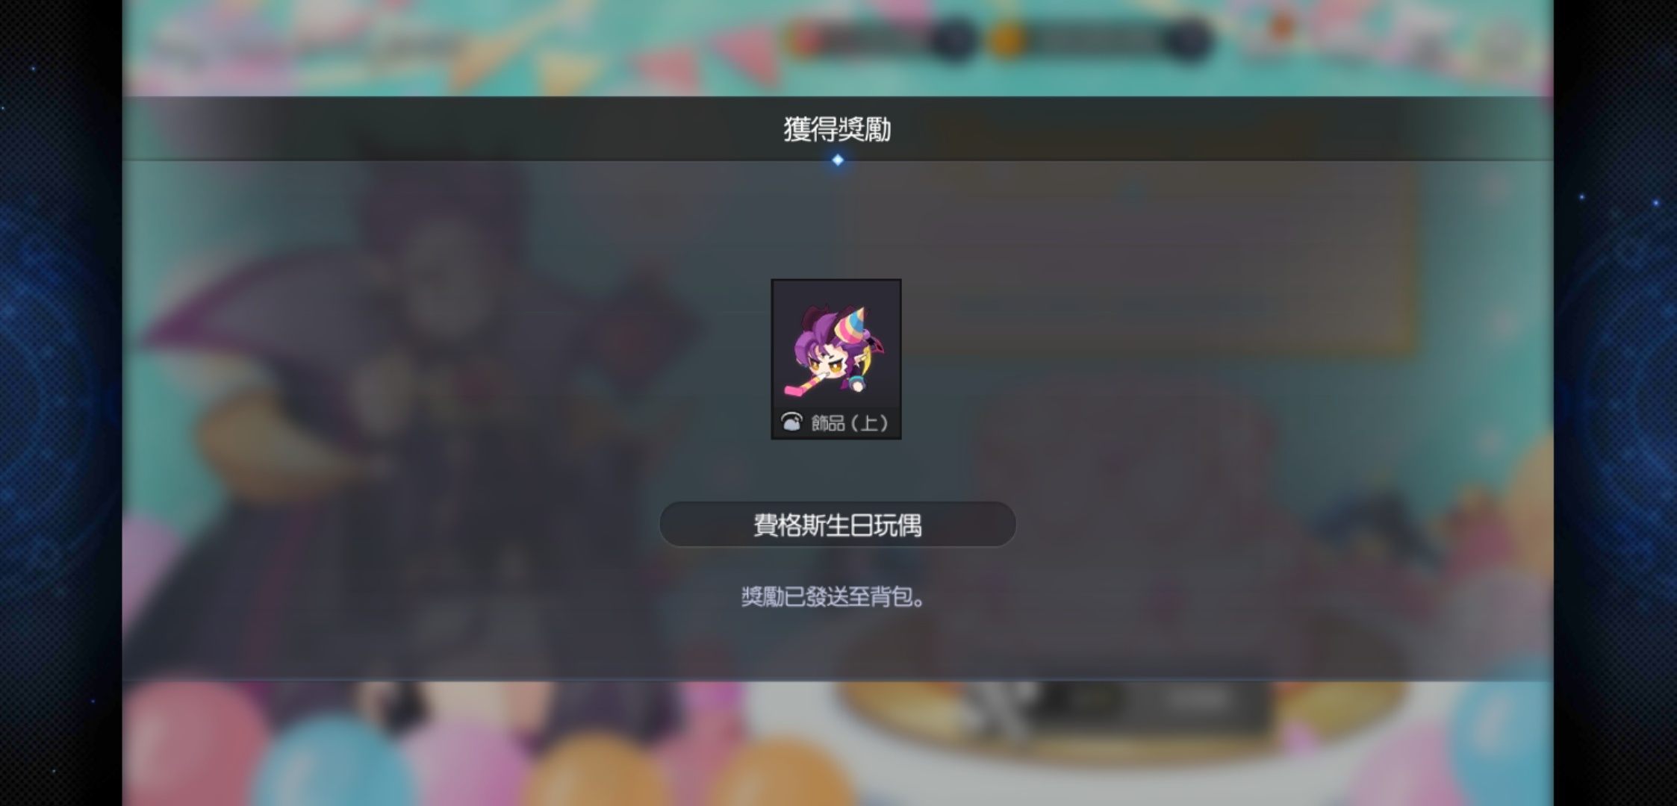Click the blurred page title in the top-left corner
Image resolution: width=1677 pixels, height=806 pixels.
299,45
